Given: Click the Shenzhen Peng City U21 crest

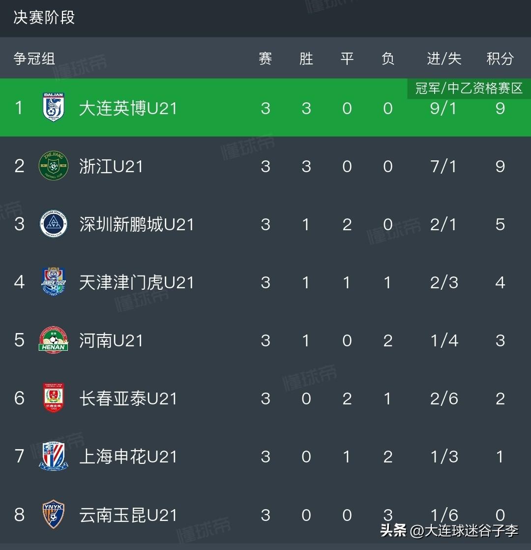Looking at the screenshot, I should click(53, 224).
